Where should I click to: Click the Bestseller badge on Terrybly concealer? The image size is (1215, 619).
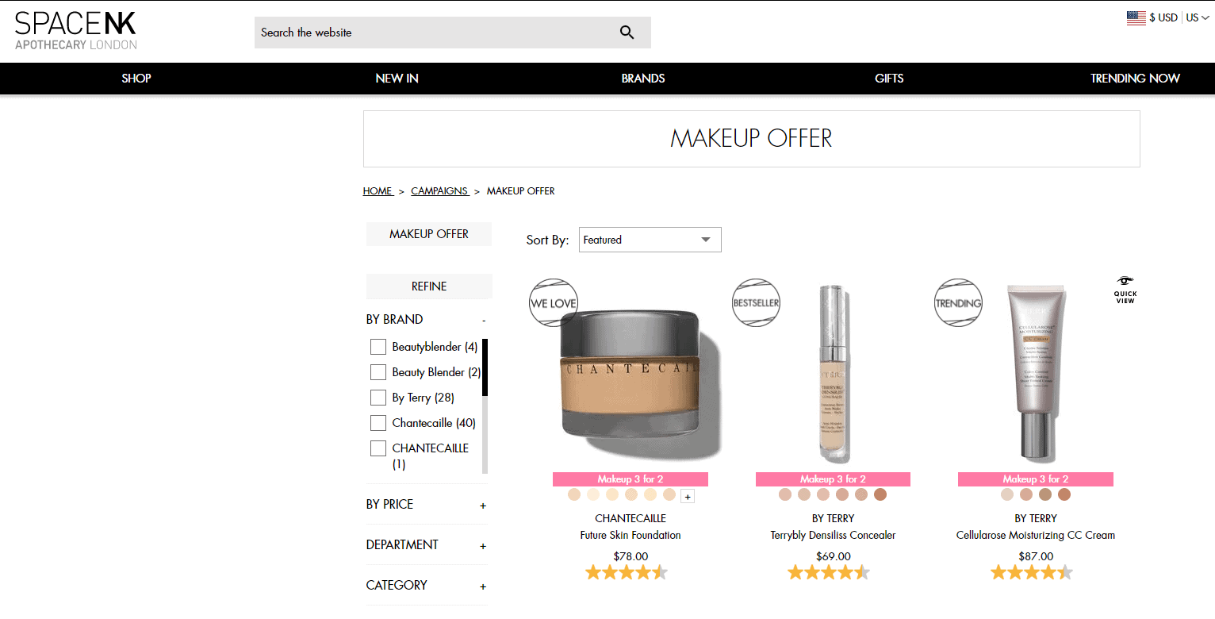756,303
